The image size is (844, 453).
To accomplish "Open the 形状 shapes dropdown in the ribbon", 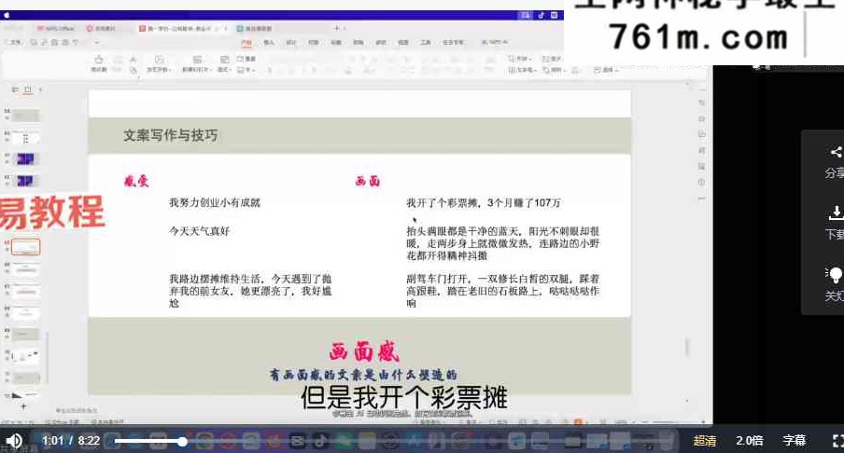I will tap(520, 58).
